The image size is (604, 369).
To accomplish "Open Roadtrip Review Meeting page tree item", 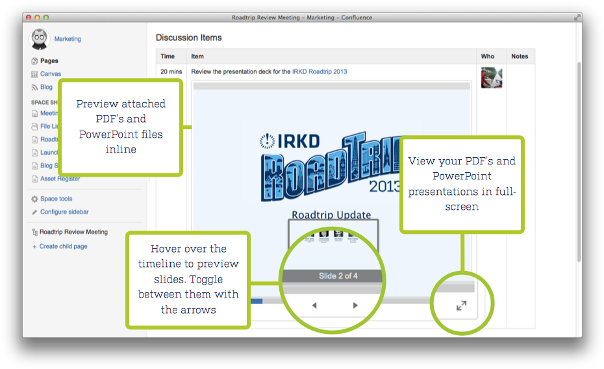I will pos(73,232).
